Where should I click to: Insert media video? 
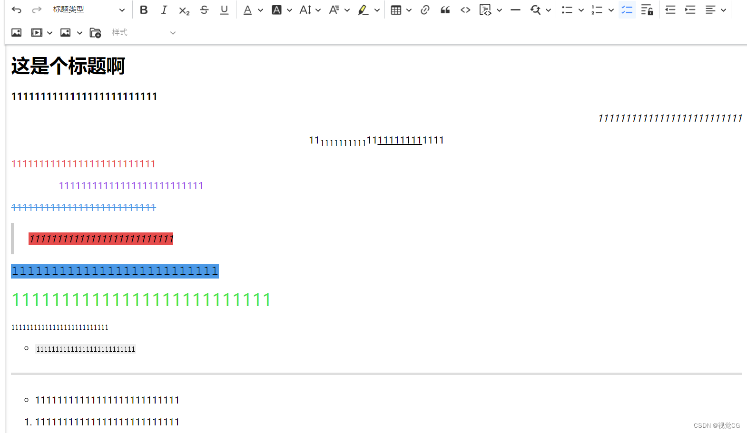(x=37, y=33)
